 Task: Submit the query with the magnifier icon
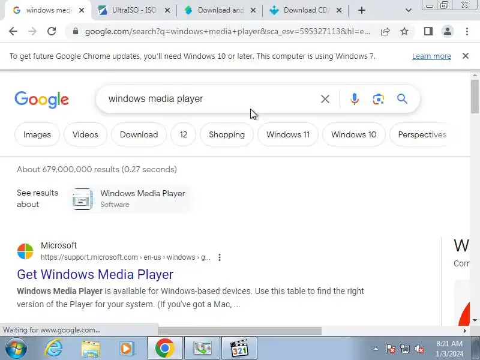402,99
